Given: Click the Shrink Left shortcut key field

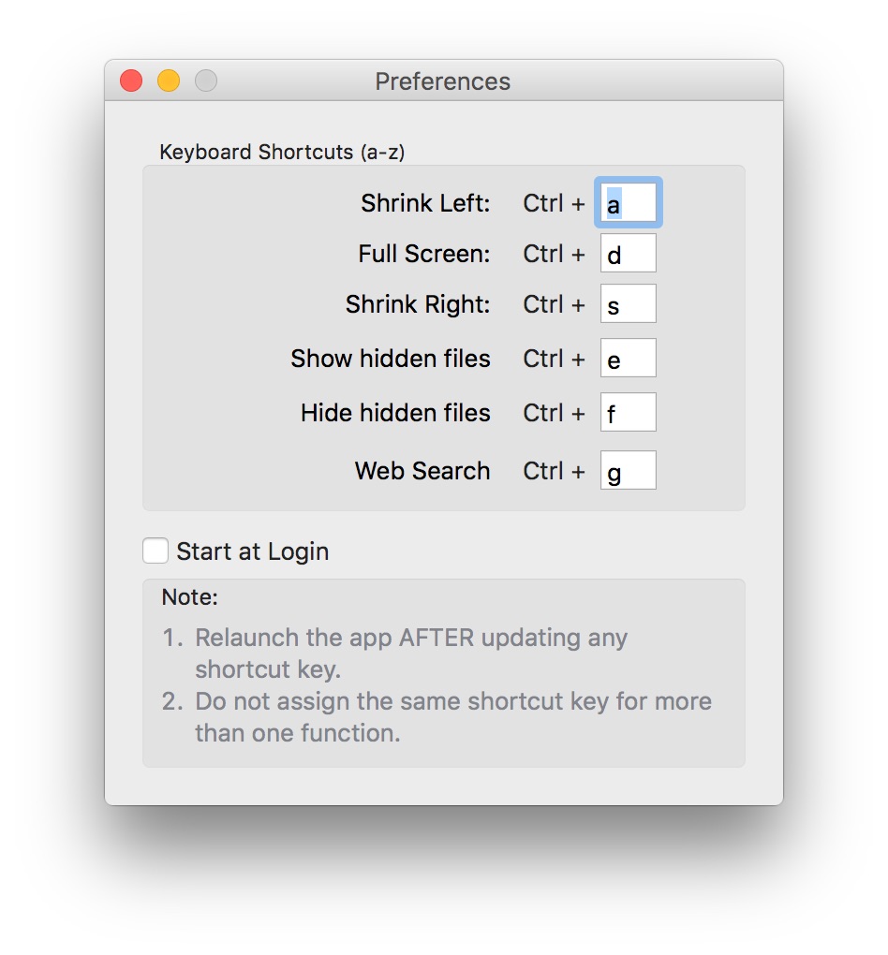Looking at the screenshot, I should [x=629, y=203].
